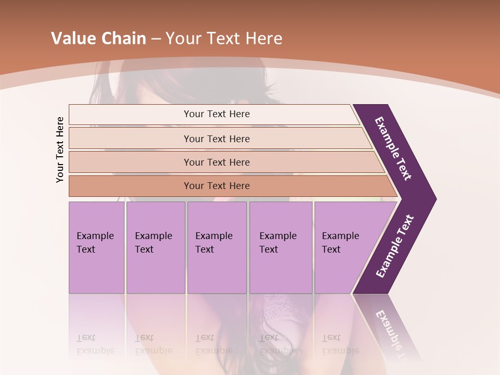The height and width of the screenshot is (375, 500).
Task: Click the third Your Text Here bar
Action: [227, 162]
